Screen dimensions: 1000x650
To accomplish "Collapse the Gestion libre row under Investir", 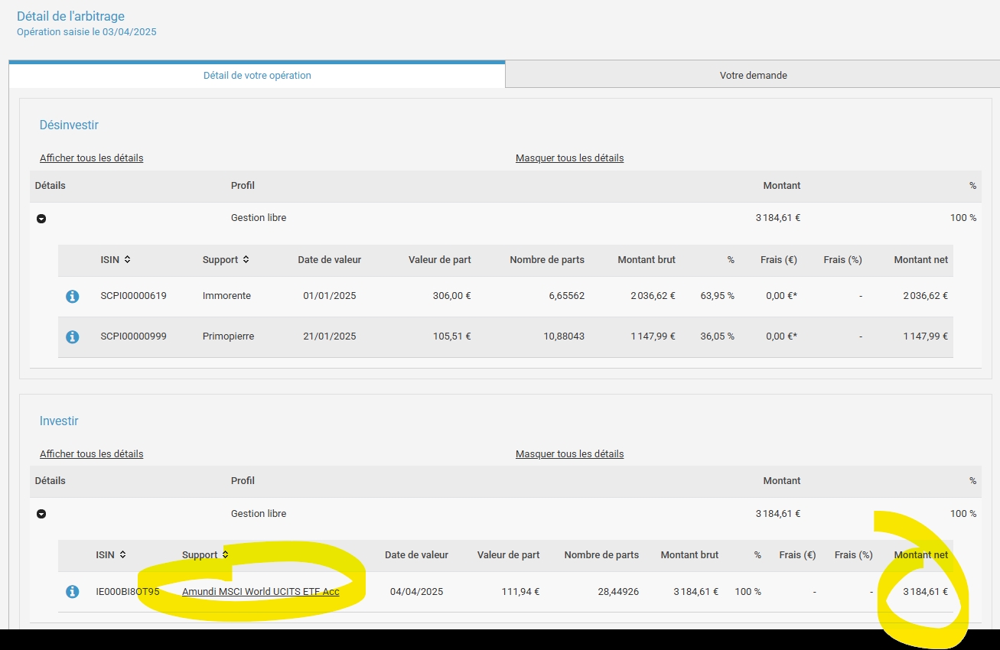I will point(41,513).
